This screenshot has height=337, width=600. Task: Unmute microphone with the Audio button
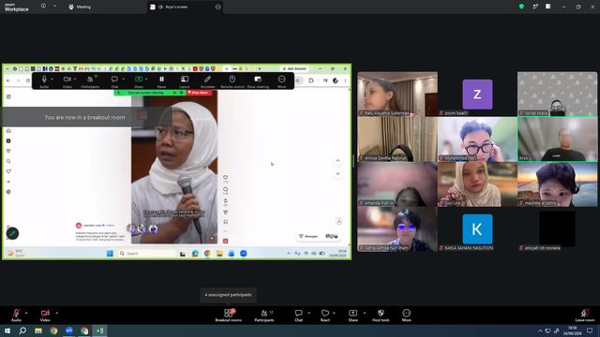[x=16, y=315]
